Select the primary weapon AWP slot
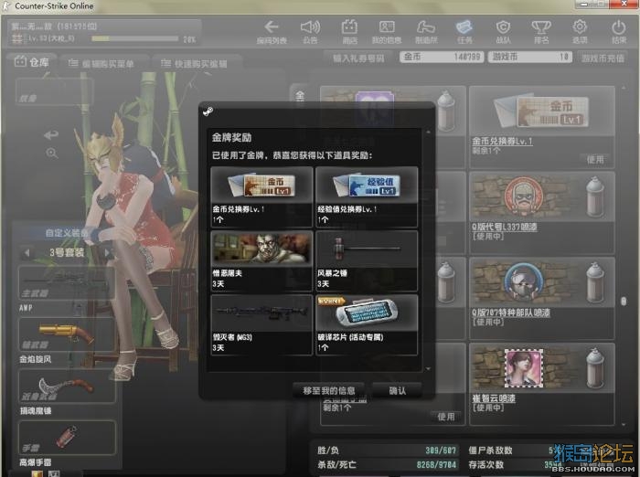 (x=67, y=282)
